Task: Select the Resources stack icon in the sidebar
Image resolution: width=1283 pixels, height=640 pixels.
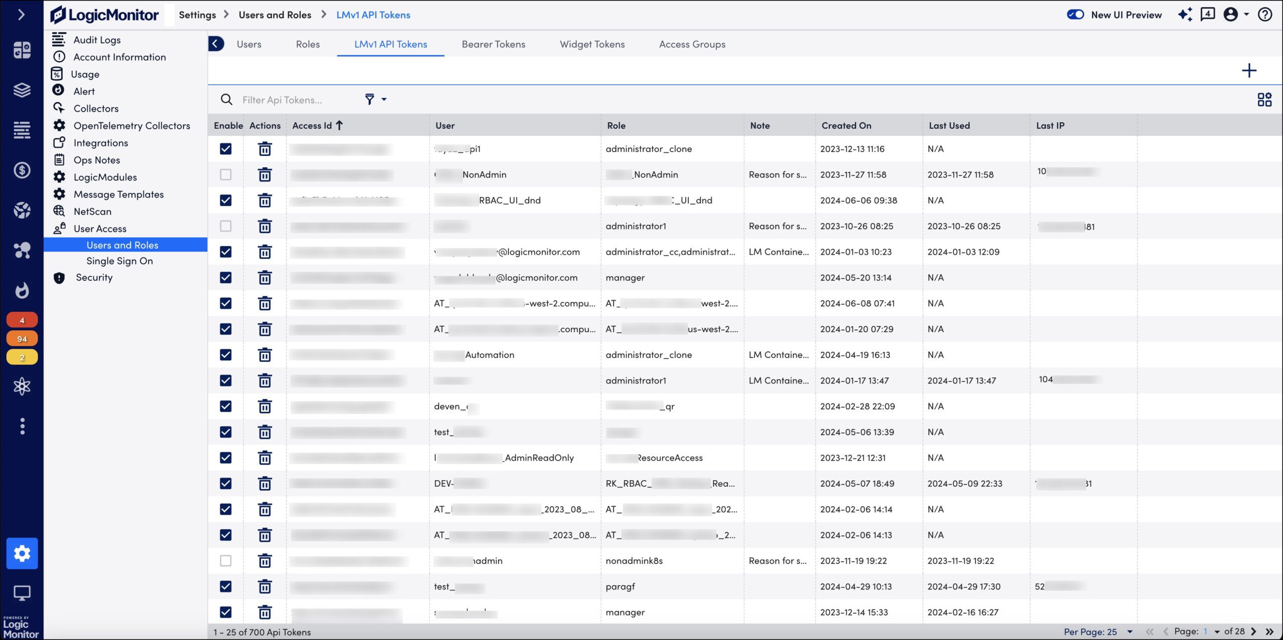Action: point(22,90)
